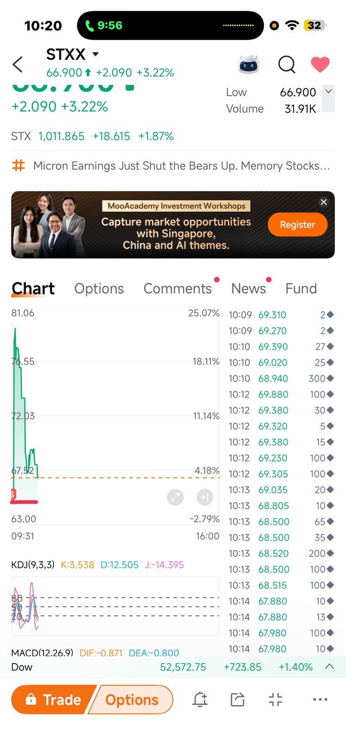Tap the share icon in bottom bar

pos(237,700)
